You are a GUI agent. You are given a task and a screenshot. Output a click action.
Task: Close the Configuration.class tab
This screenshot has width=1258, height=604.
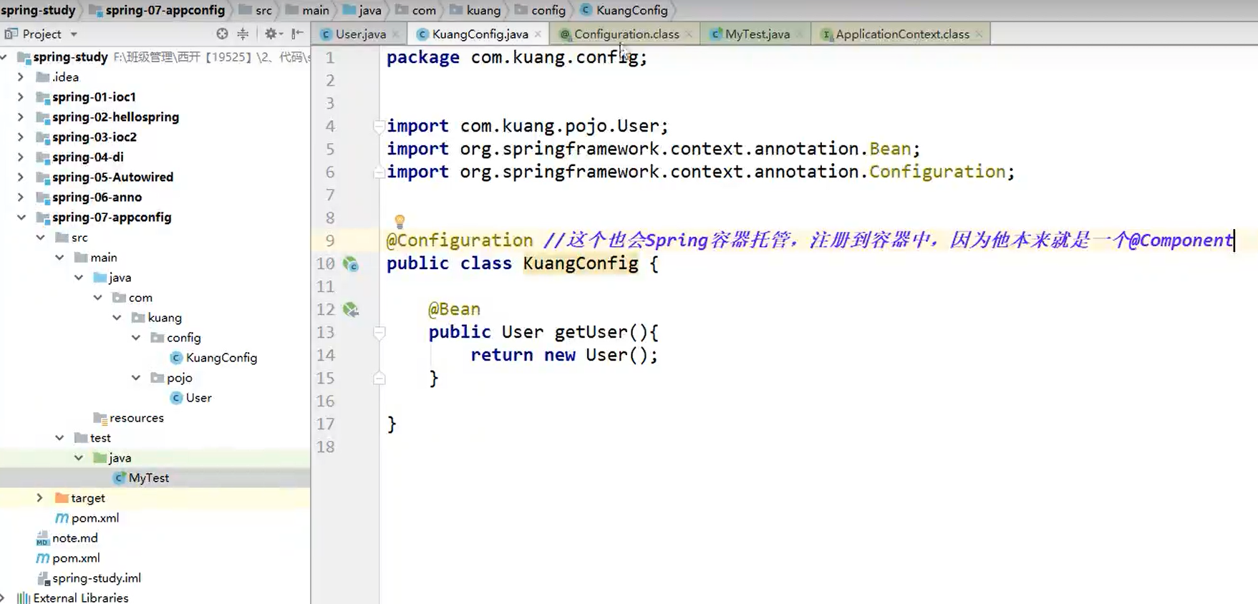(689, 34)
